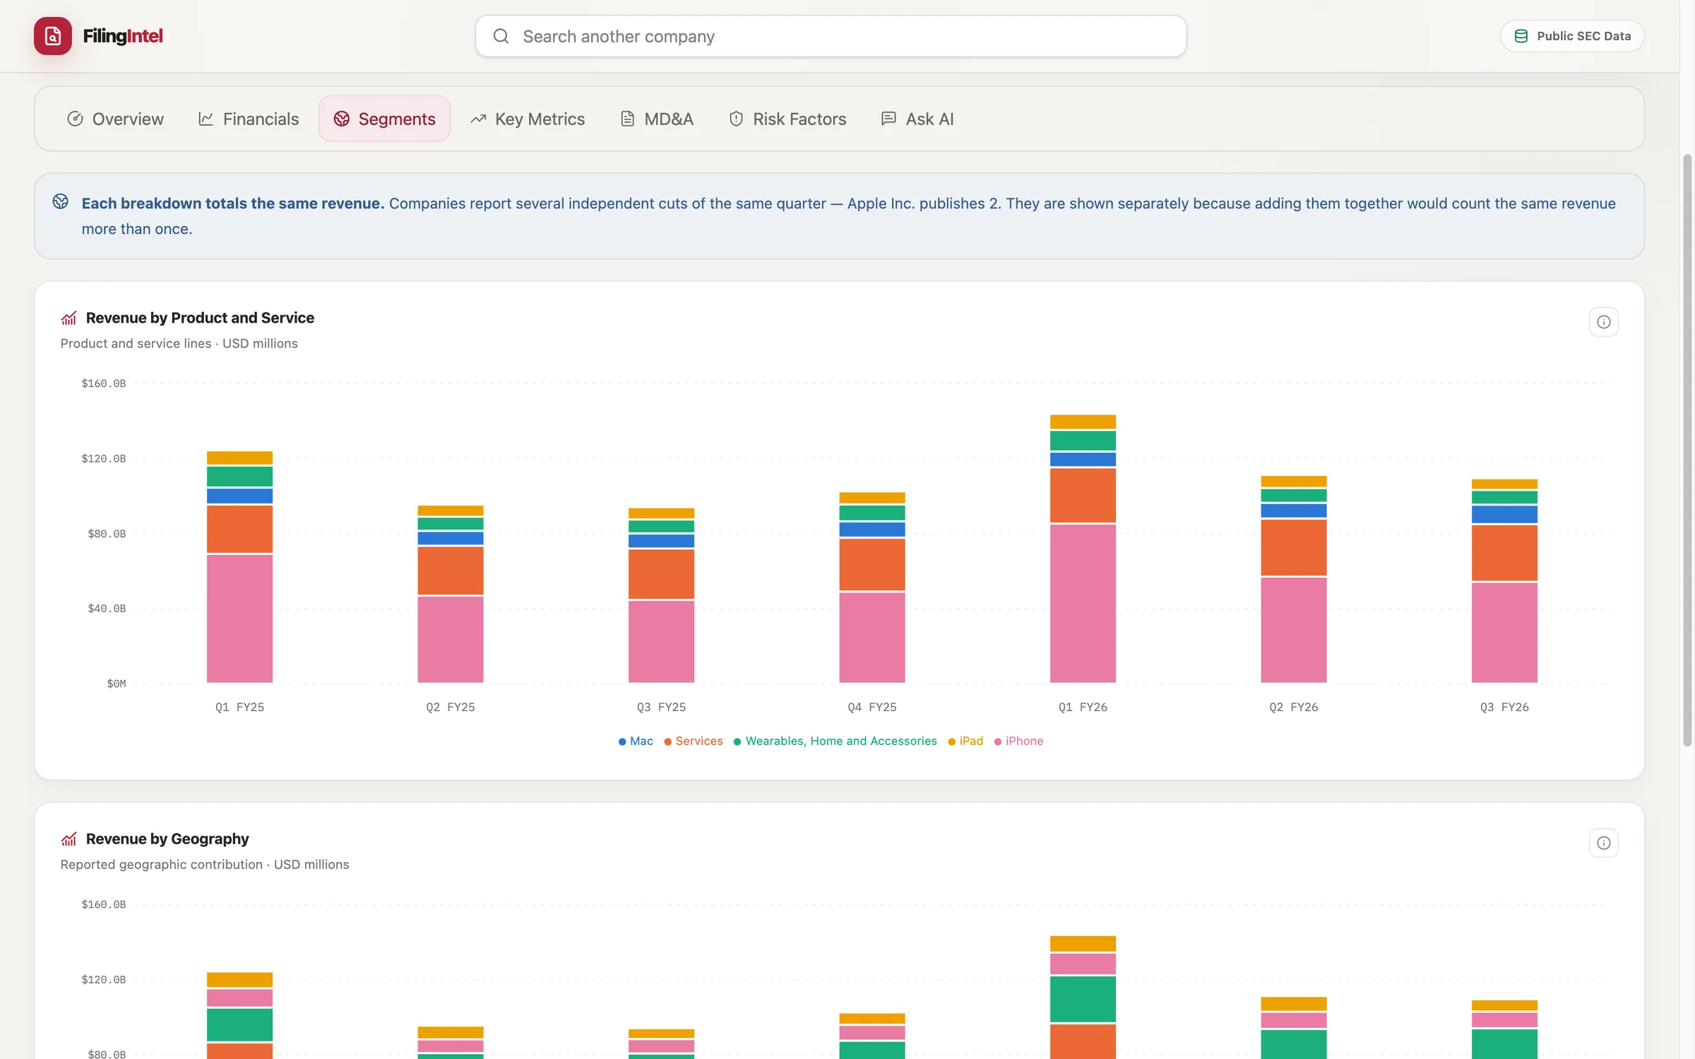
Task: Click the chart icon beside Revenue by Geography
Action: pos(69,839)
